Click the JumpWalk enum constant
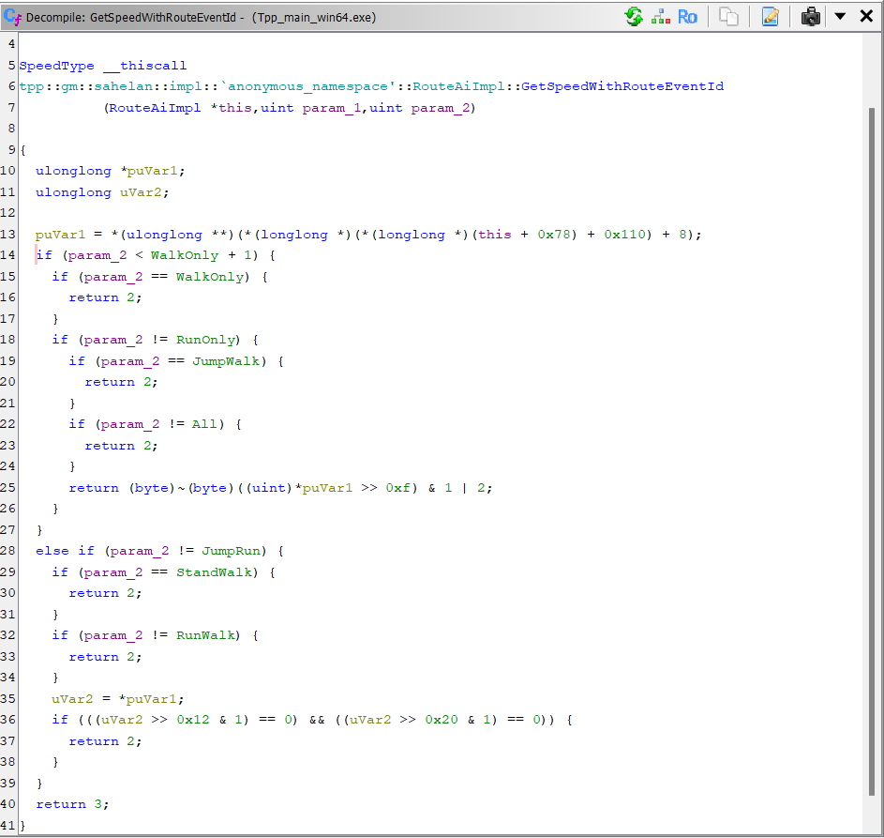The width and height of the screenshot is (884, 838). (226, 361)
